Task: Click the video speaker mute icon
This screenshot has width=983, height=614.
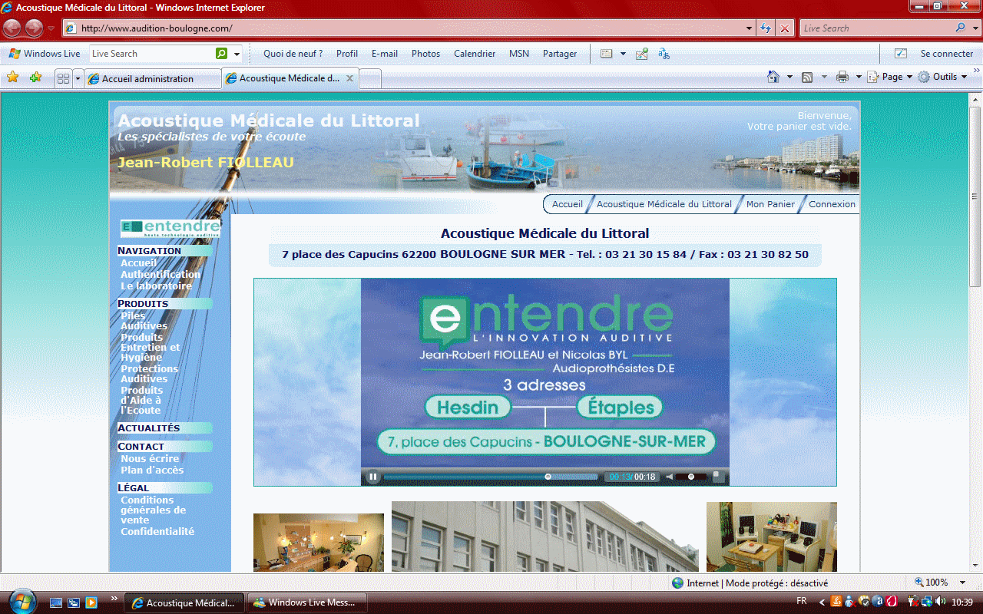Action: click(669, 477)
